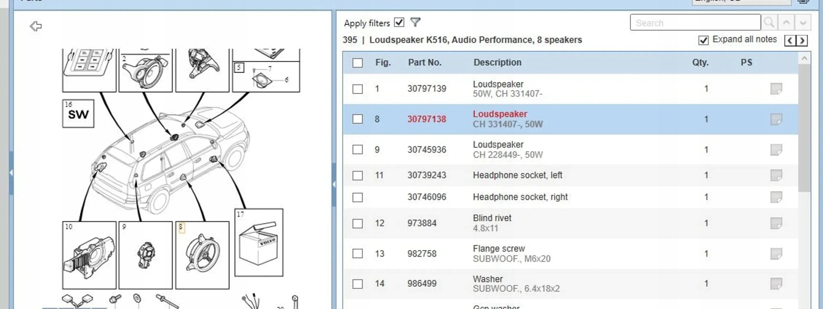Click the parts list vertical scrollbar thumb
Viewport: 823px width, 309px height.
pos(805,128)
